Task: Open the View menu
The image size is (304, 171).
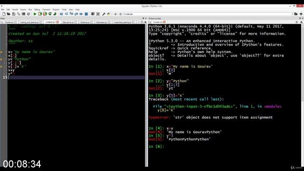Action: [71, 9]
